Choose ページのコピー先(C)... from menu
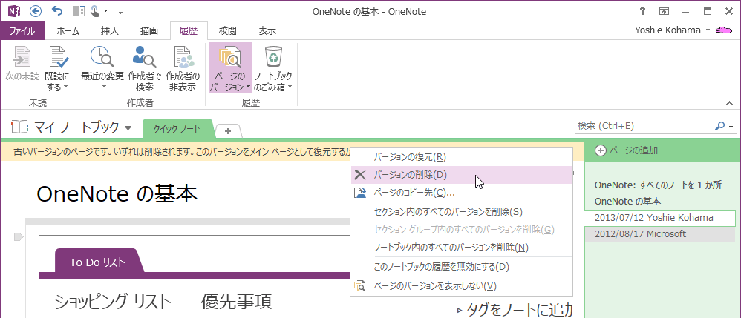 tap(461, 193)
